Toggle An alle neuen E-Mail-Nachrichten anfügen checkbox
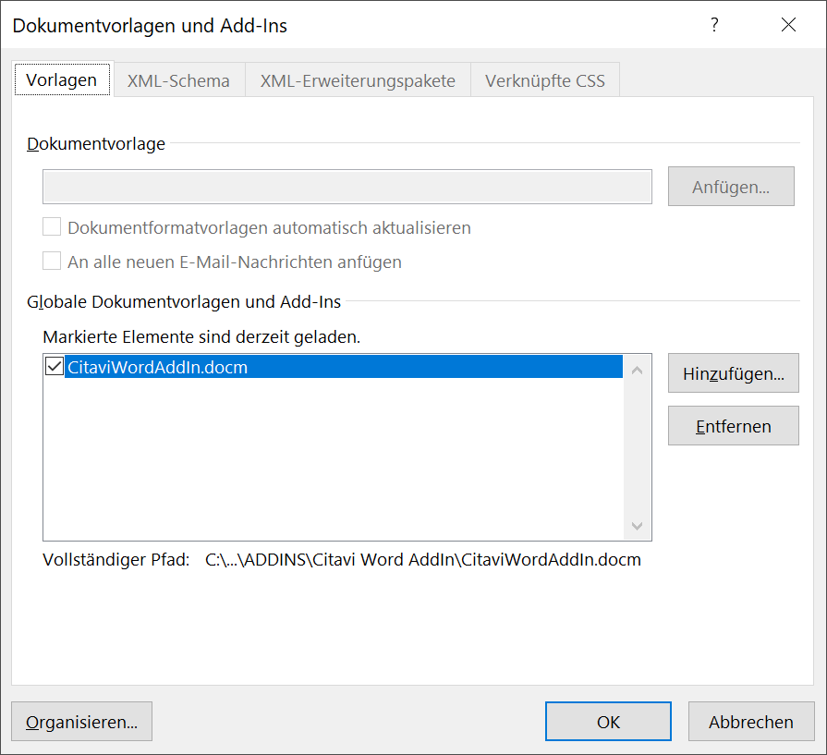This screenshot has width=827, height=755. pos(52,262)
